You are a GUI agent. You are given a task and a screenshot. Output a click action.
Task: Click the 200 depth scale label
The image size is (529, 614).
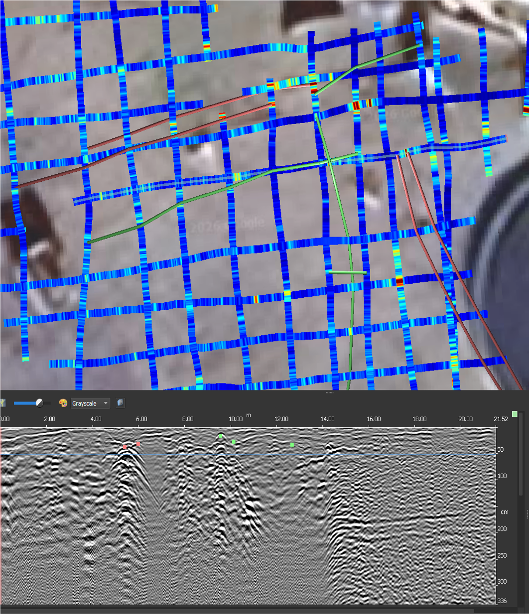click(x=502, y=529)
